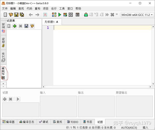Expand the toolbar overflow chevron

pyautogui.click(x=117, y=14)
